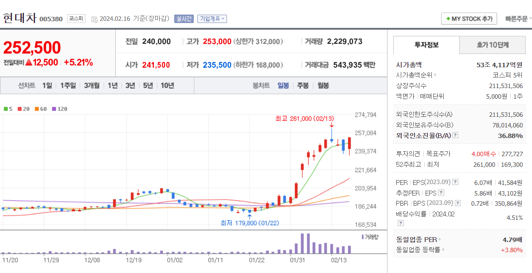Click the 목표주가 277,727 value
The height and width of the screenshot is (273, 532).
pos(512,154)
